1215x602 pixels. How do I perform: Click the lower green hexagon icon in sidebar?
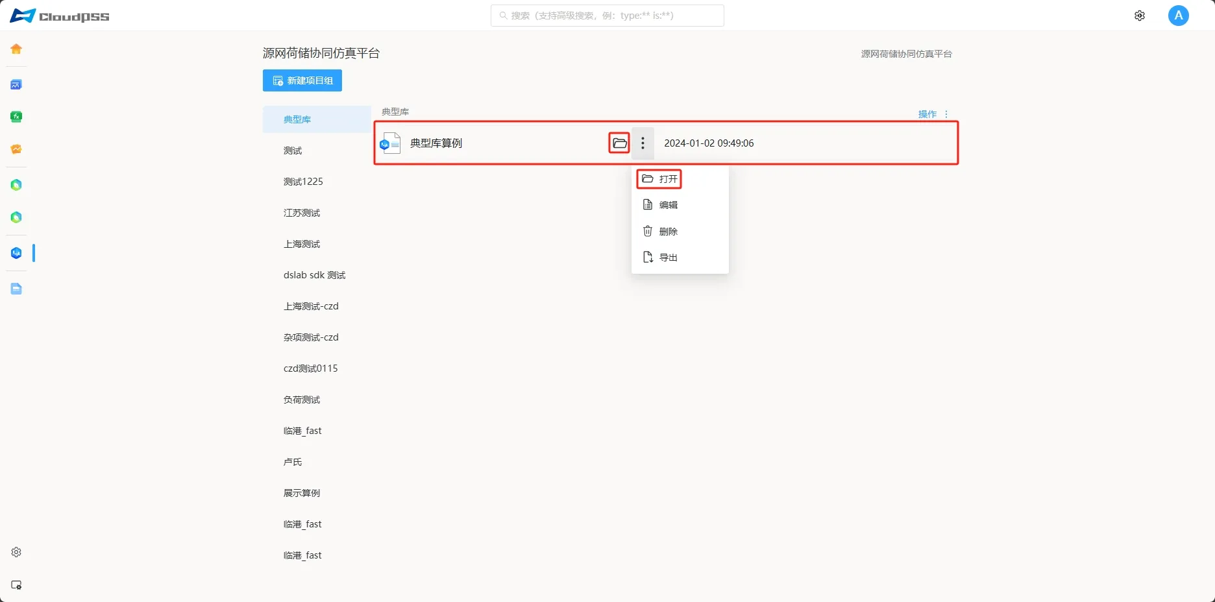(16, 217)
